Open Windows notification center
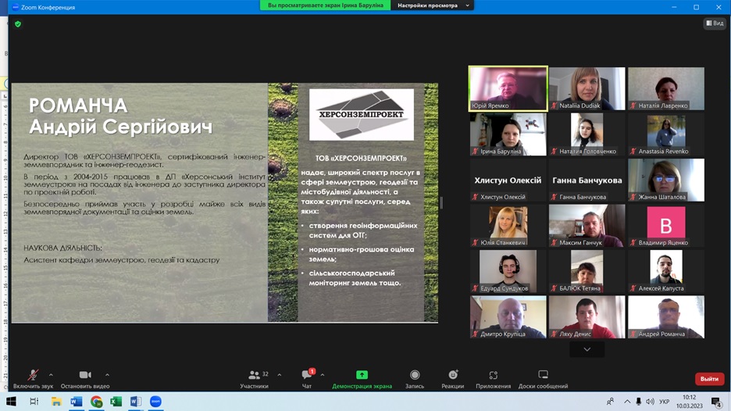The width and height of the screenshot is (731, 411). [716, 402]
